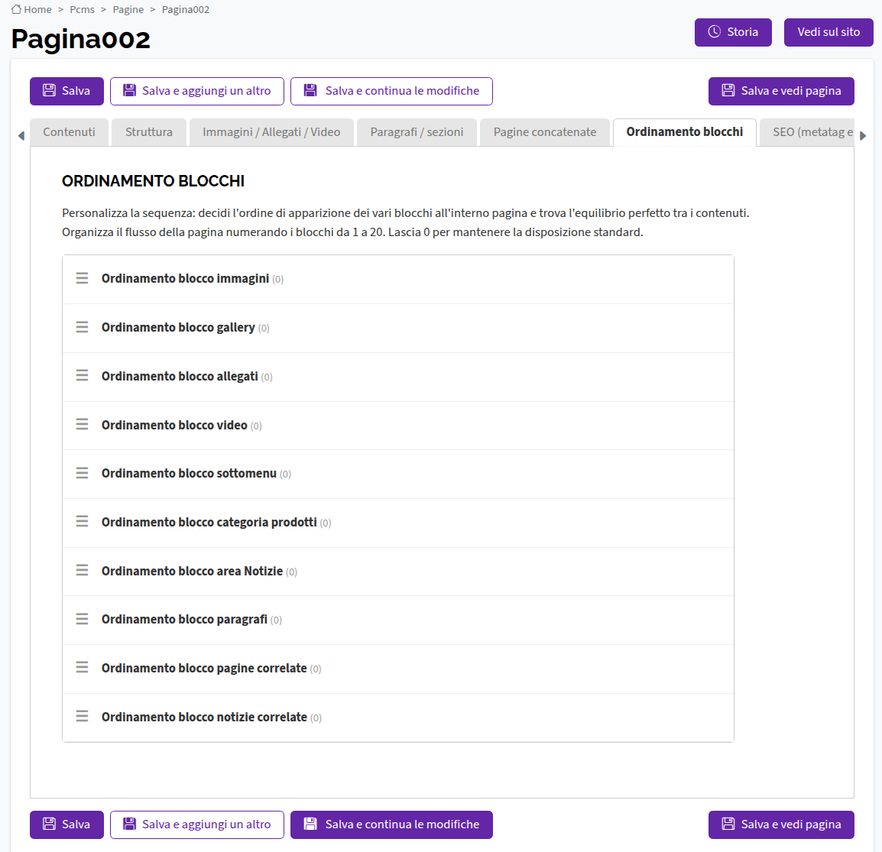882x852 pixels.
Task: Click the drag handle for blocco allegati
Action: 82,376
